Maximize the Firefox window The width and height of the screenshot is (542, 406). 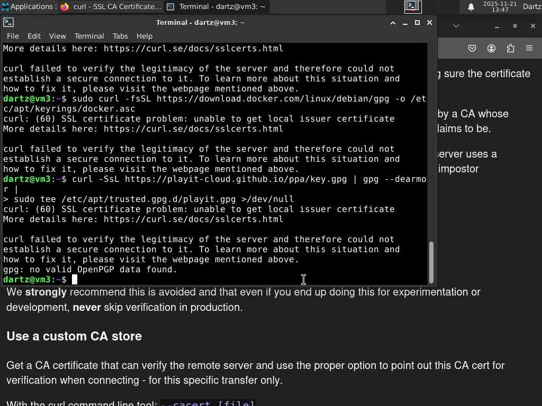(x=514, y=26)
